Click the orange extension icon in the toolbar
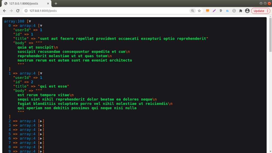Screen dimensions: 272x153 click(x=207, y=11)
